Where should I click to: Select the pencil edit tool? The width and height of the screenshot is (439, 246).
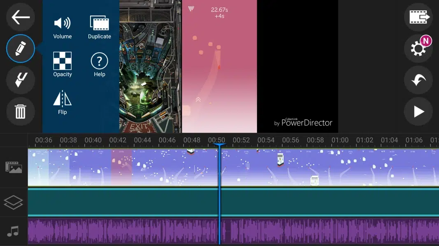pyautogui.click(x=20, y=48)
